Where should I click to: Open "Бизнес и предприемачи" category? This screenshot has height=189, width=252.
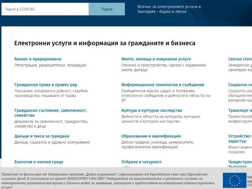coord(38,59)
